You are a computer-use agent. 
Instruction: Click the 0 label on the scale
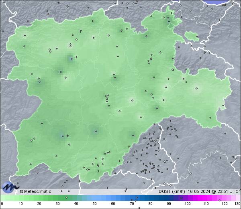coord(2,204)
